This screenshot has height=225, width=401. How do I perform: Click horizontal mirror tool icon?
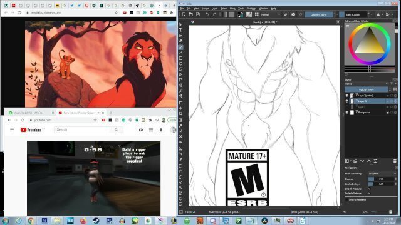coord(378,15)
